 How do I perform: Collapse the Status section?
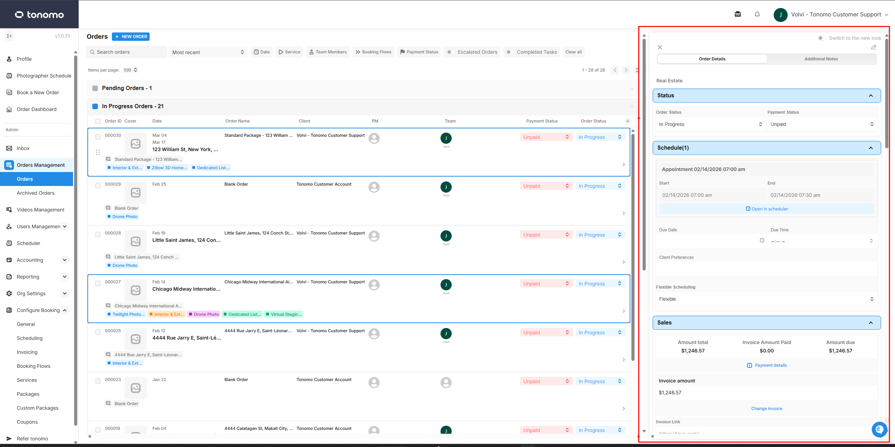click(871, 96)
